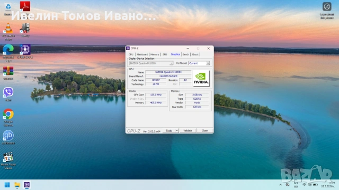The height and width of the screenshot is (190, 339).
Task: Click the Memory Type GDDR5 value
Action: 197,99
